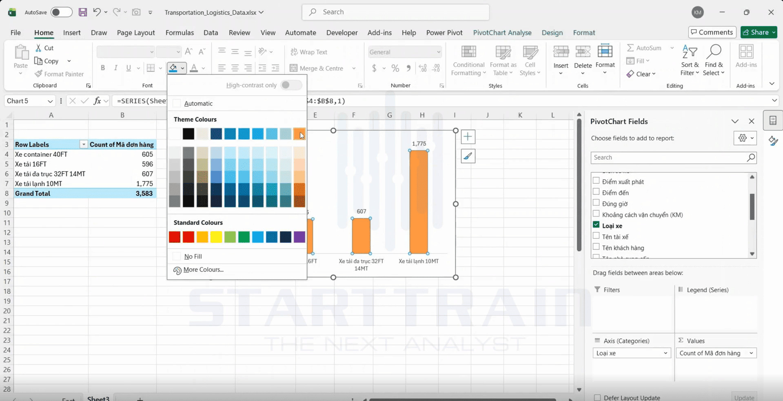Open Count of Mã đơn hàng dropdown

(x=751, y=353)
